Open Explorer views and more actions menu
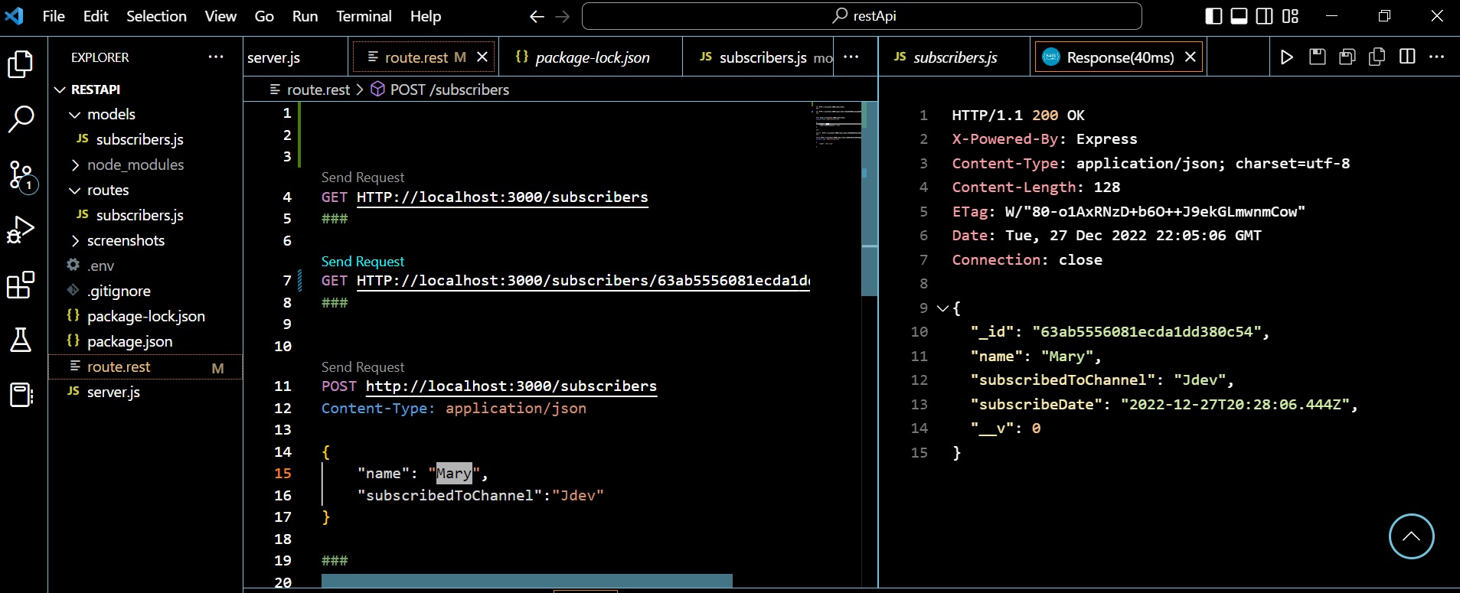 [x=216, y=57]
